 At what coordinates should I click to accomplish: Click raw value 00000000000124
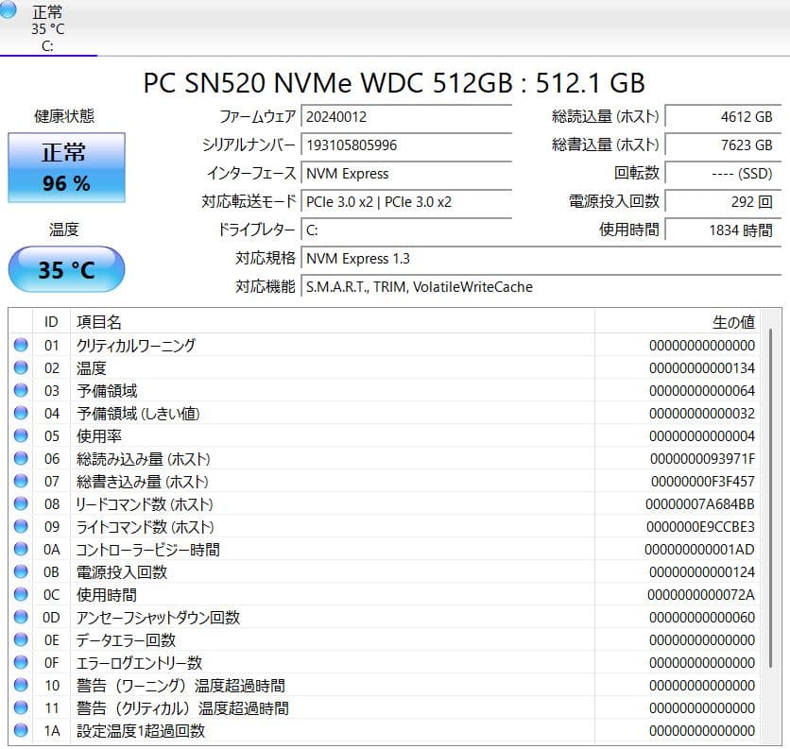(x=702, y=572)
